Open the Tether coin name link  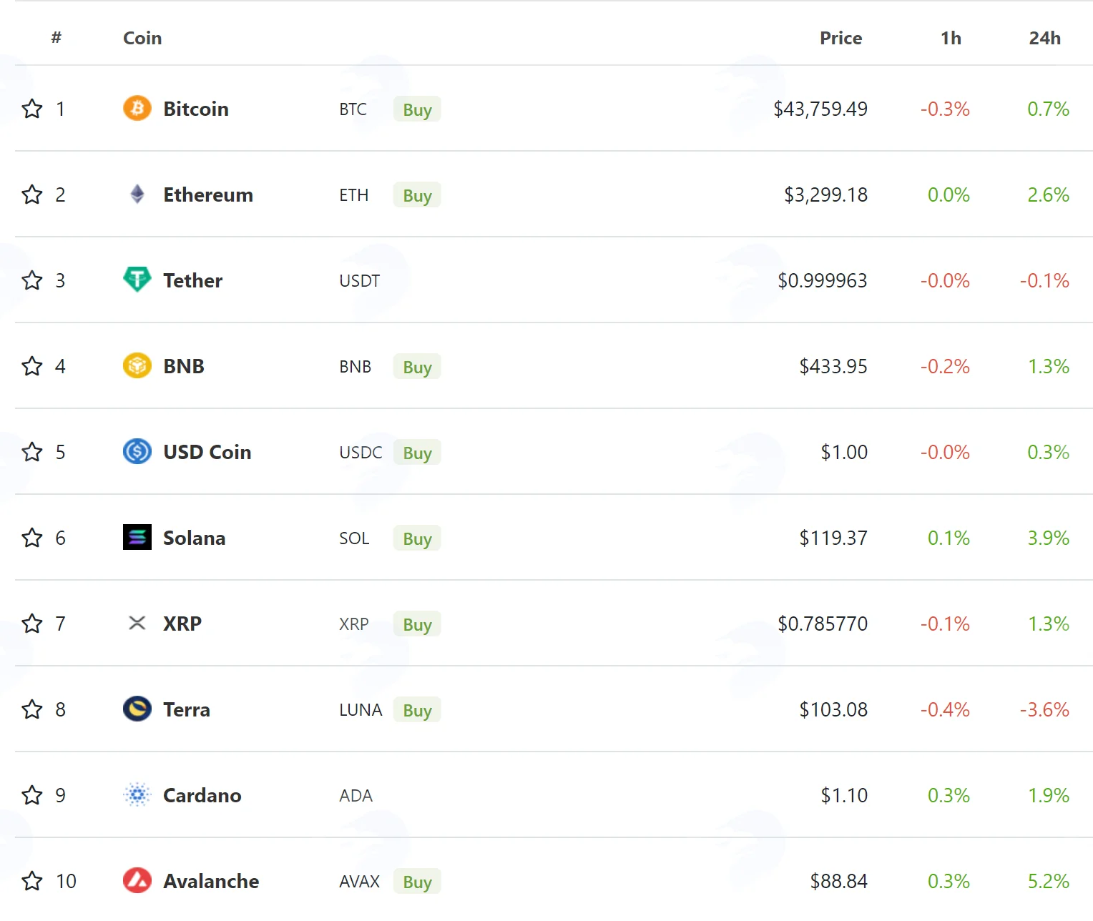pyautogui.click(x=192, y=280)
